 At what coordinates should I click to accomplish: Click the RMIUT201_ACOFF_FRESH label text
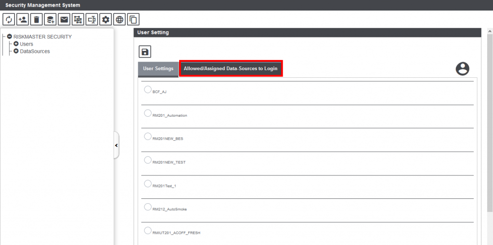tap(176, 233)
